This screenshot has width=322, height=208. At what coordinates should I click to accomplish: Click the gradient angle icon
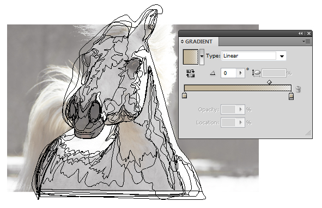(x=212, y=73)
